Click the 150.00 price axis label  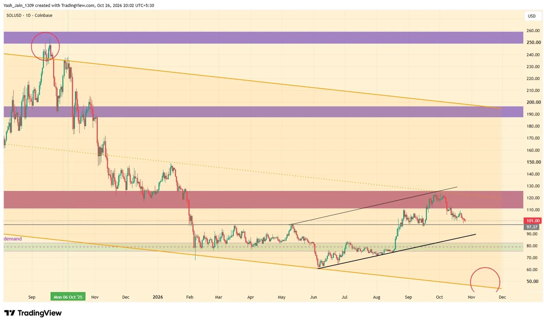533,162
